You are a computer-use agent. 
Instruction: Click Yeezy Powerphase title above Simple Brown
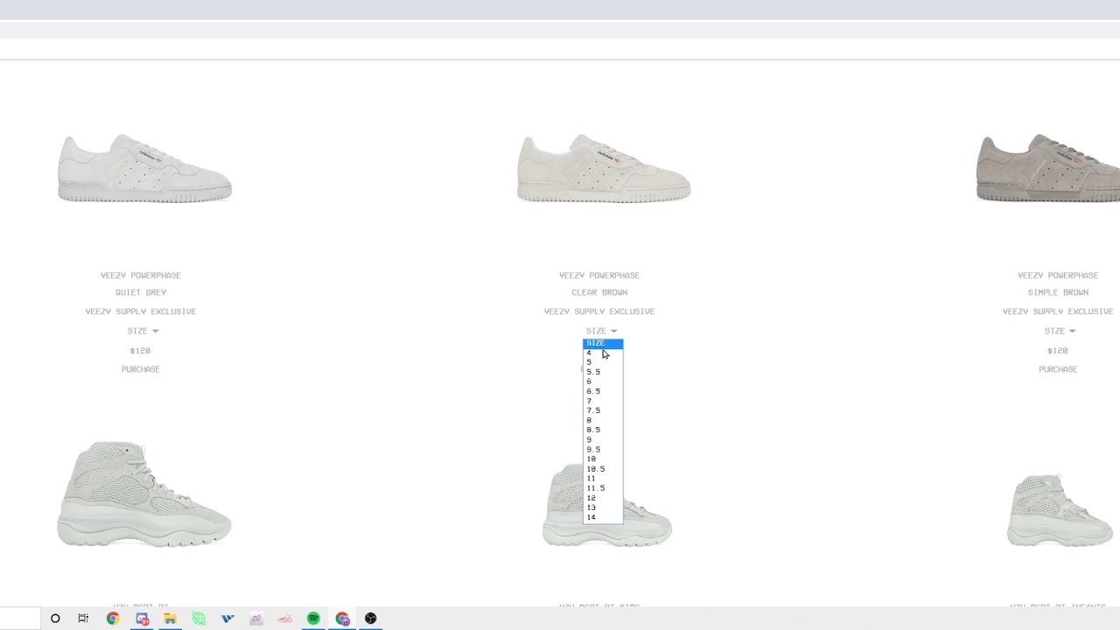pos(1058,275)
